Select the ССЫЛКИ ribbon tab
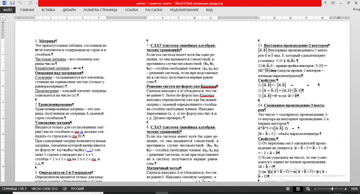 tap(131, 10)
